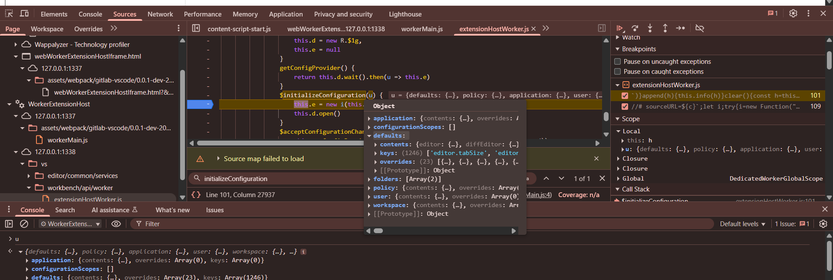Viewport: 833px width, 280px height.
Task: Click the Step button in debugger toolbar
Action: (680, 28)
